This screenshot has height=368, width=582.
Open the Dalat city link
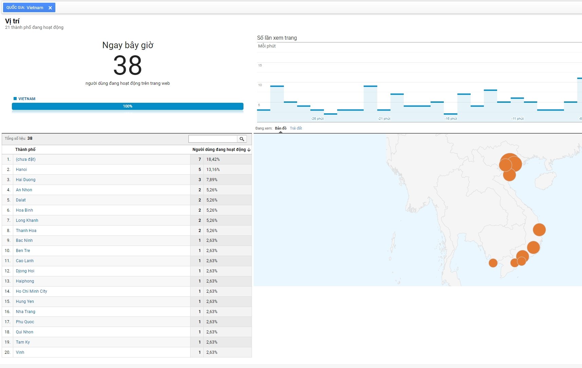pyautogui.click(x=21, y=200)
